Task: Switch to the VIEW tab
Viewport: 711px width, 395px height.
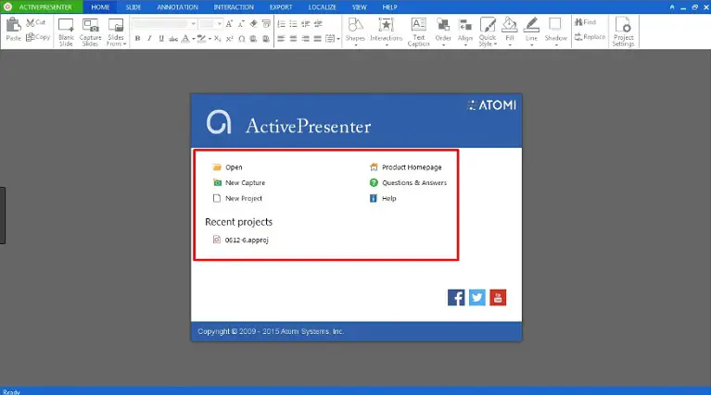Action: 359,6
